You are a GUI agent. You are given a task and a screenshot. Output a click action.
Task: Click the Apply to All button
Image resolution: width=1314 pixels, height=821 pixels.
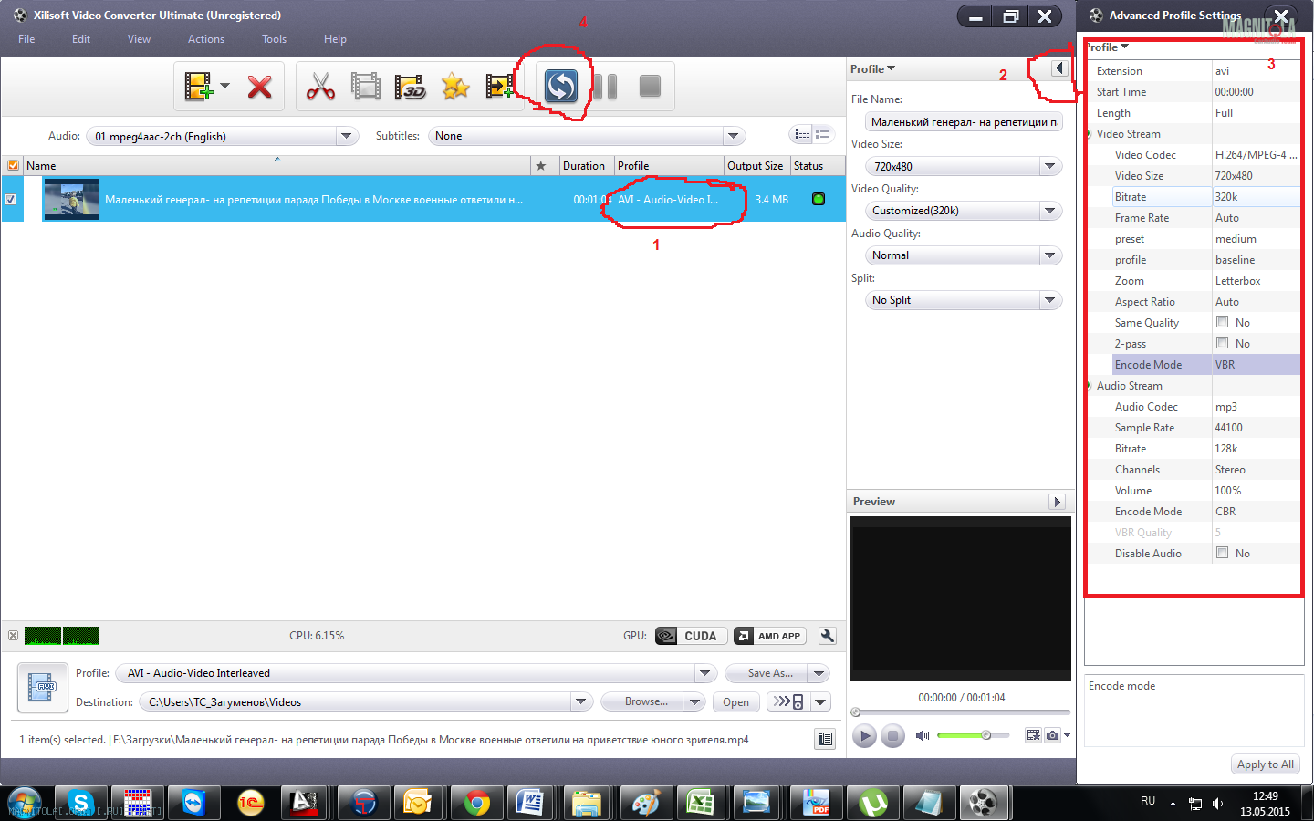(x=1265, y=764)
